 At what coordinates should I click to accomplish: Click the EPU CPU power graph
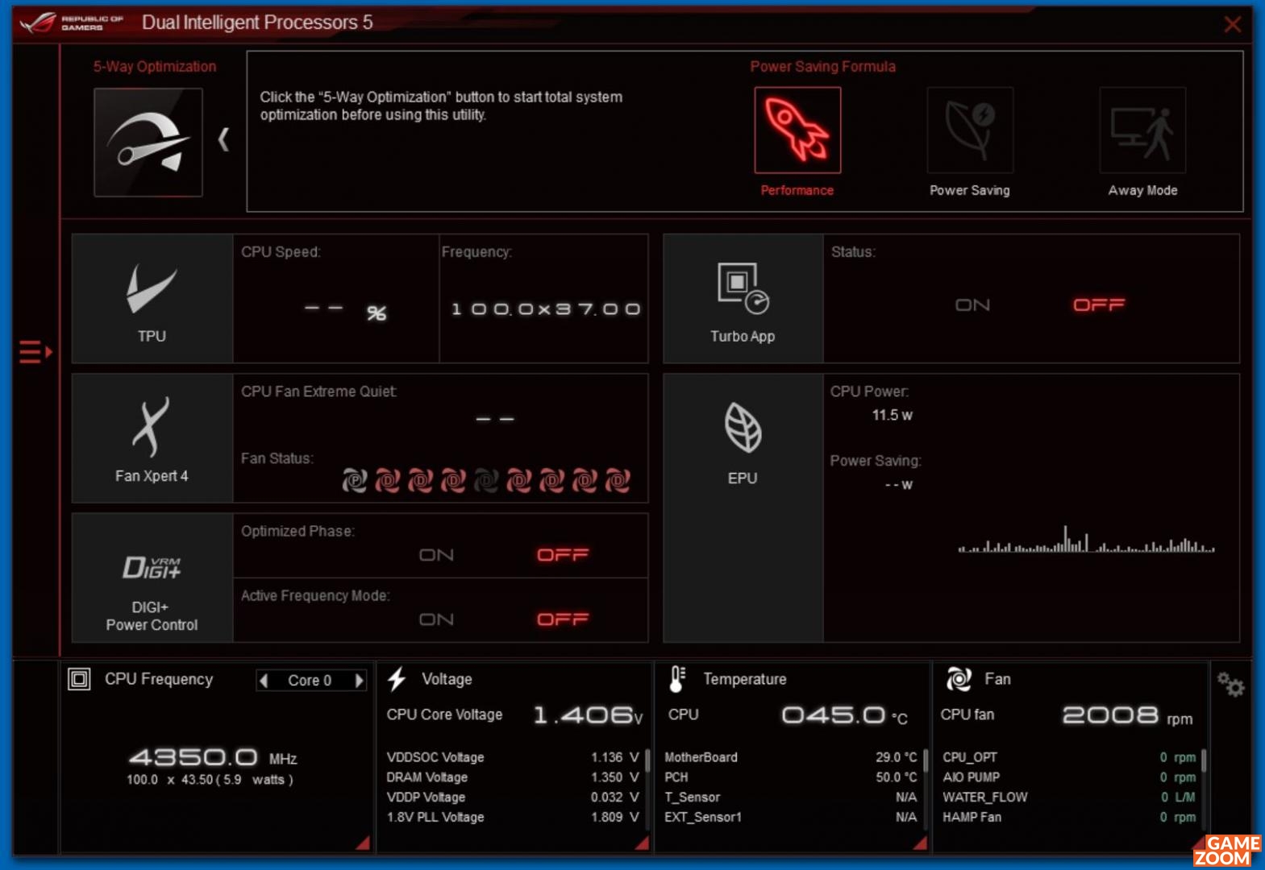(x=1086, y=539)
